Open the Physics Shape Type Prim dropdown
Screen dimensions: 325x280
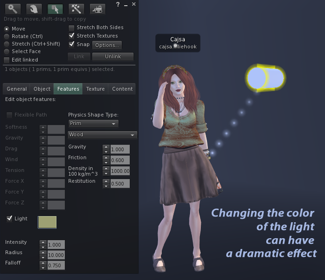coord(93,124)
